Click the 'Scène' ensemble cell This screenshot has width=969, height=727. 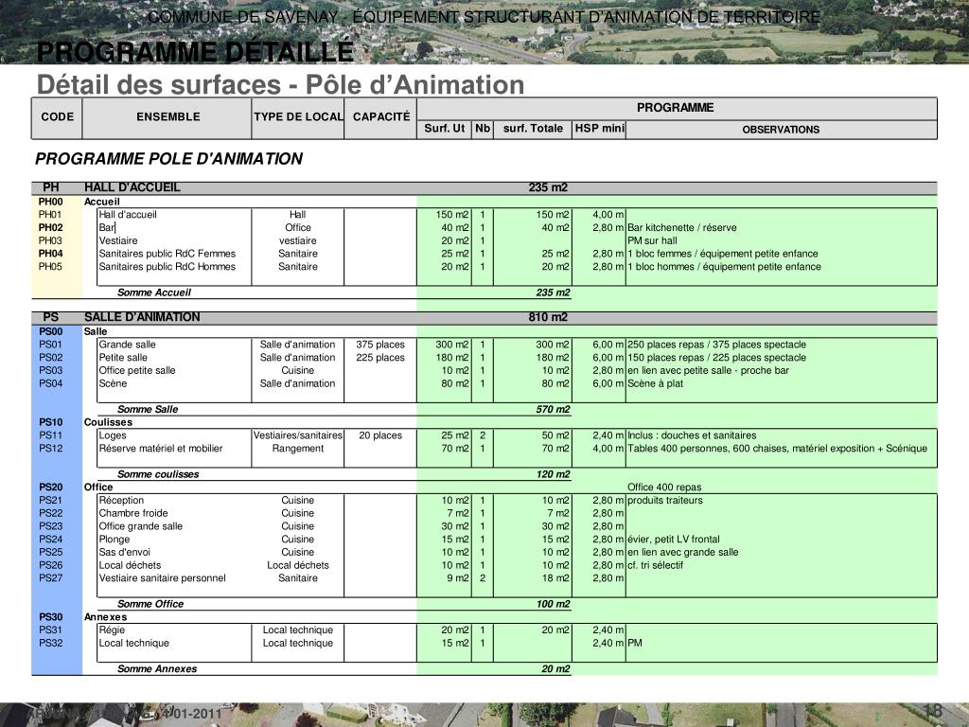click(x=113, y=383)
